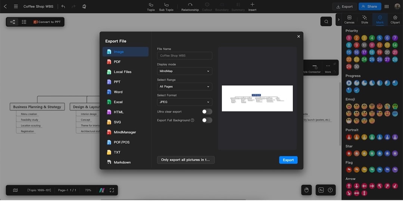Switch to outline list view icon
Image resolution: width=403 pixels, height=201 pixels.
[x=24, y=22]
